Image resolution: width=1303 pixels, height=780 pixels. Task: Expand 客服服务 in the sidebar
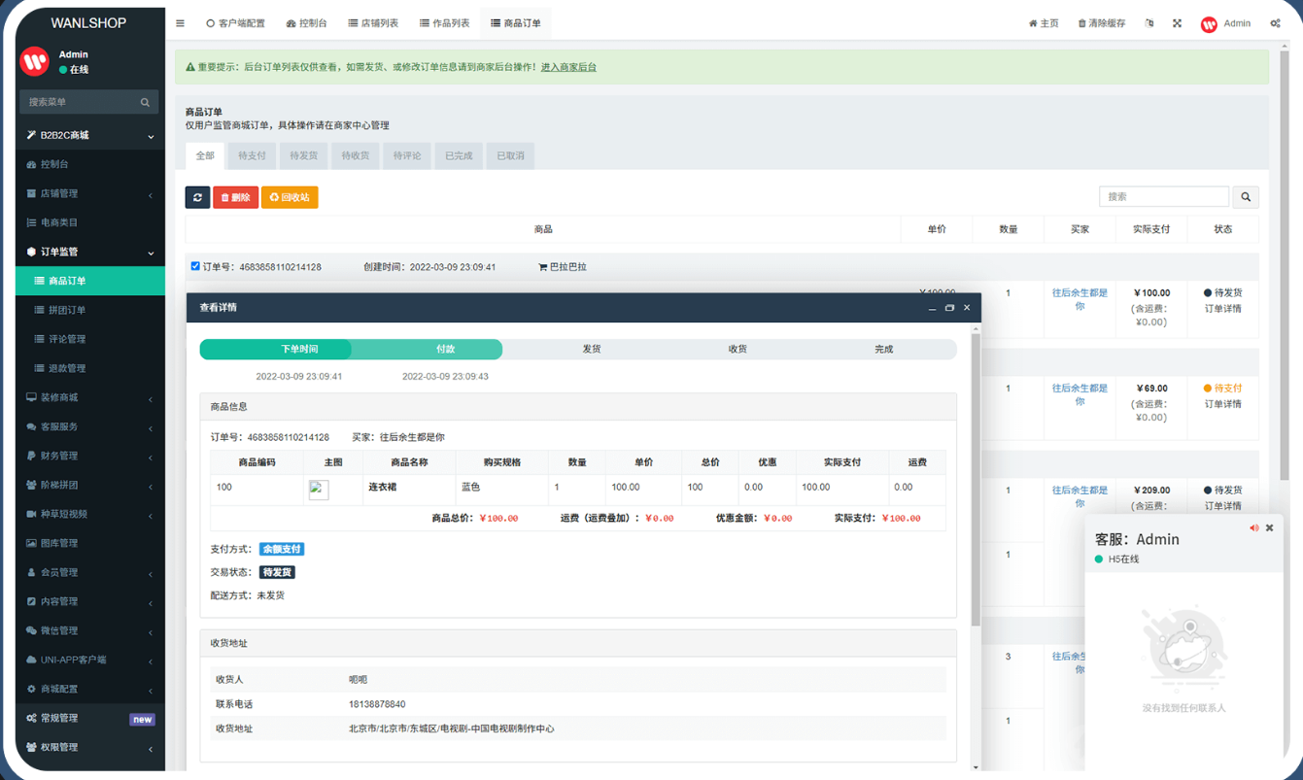point(90,426)
